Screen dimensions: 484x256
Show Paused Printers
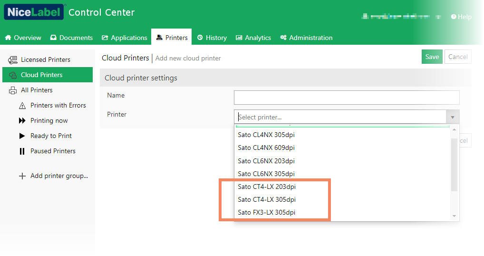point(52,151)
